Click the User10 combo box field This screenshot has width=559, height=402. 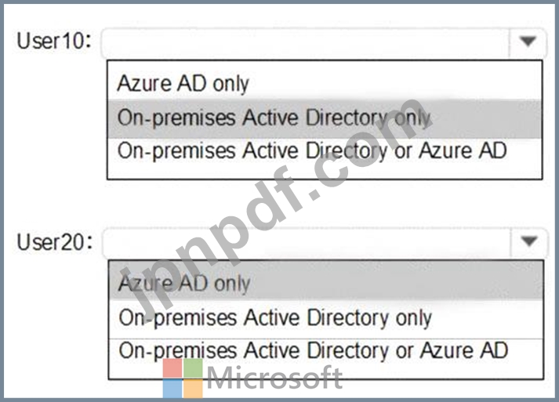click(323, 43)
